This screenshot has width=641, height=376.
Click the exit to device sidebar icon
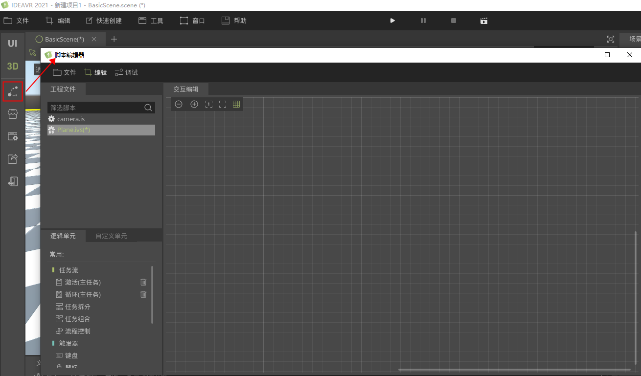click(13, 181)
